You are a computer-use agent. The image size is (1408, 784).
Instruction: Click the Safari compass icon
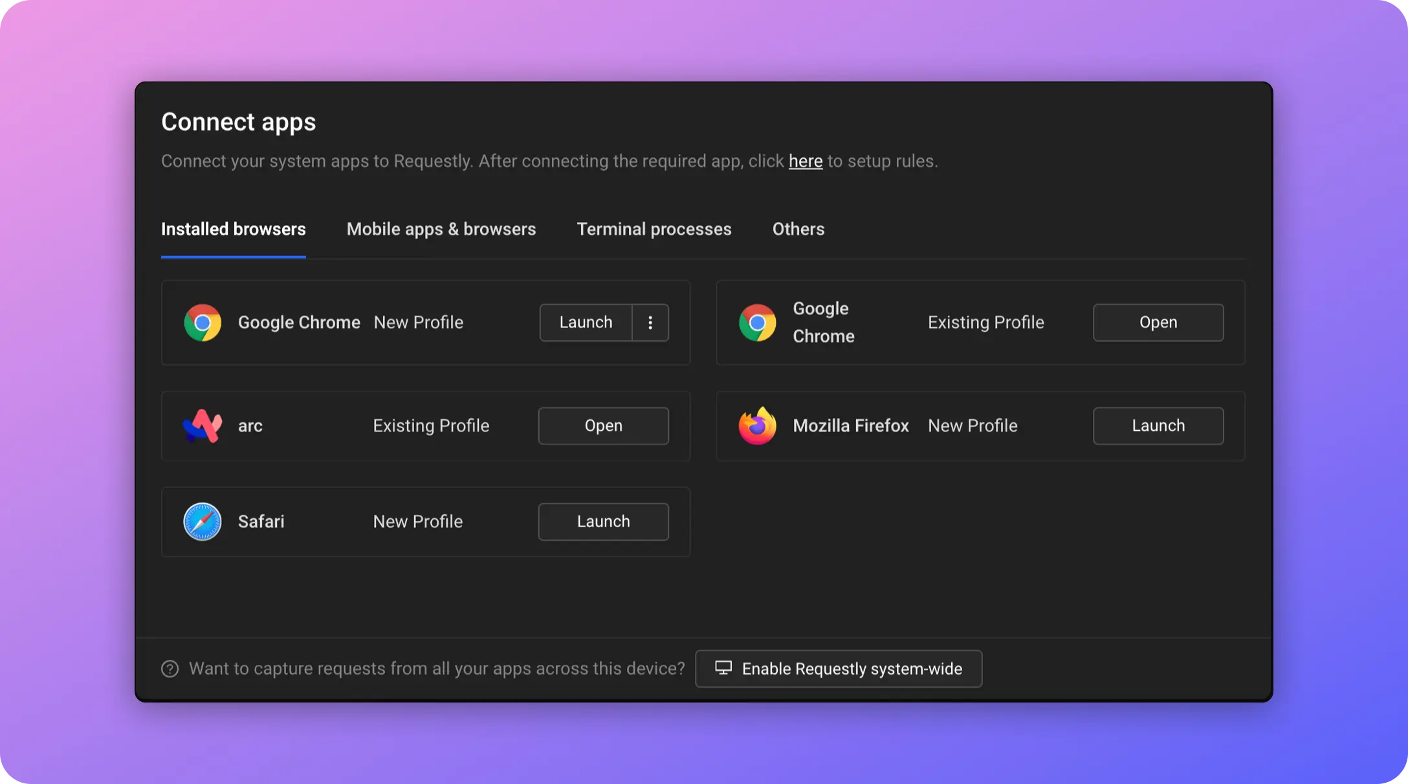coord(203,521)
